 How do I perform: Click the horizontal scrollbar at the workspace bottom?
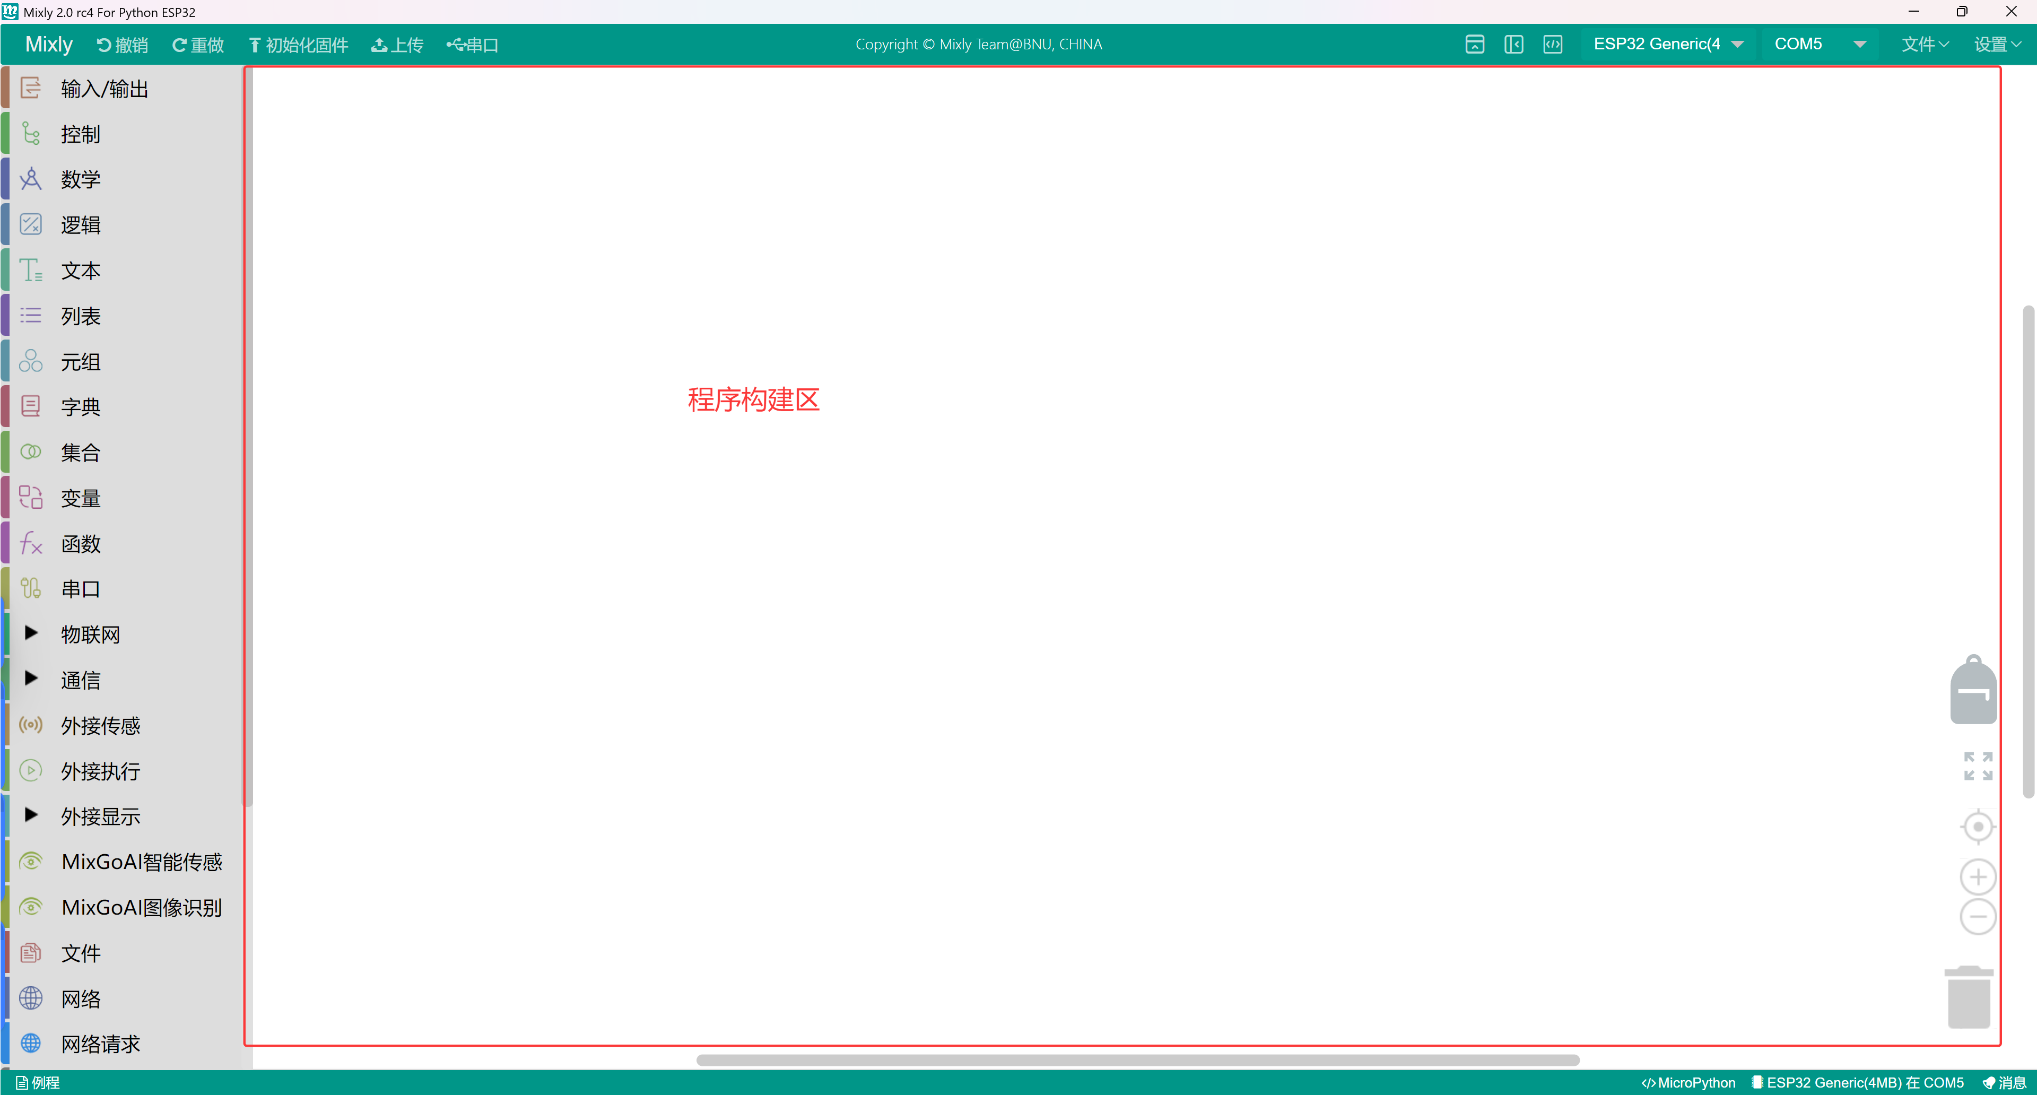click(1137, 1060)
